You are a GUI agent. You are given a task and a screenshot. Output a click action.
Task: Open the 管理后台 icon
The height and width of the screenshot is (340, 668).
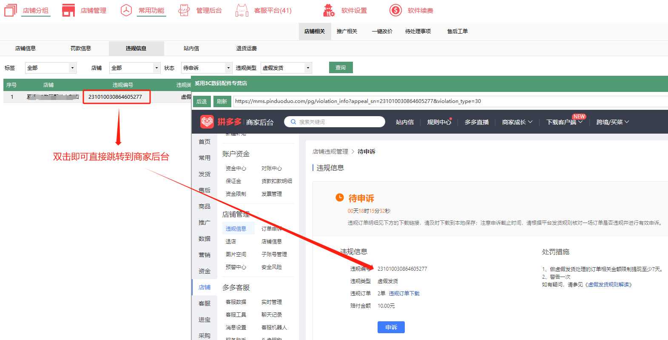click(x=184, y=10)
